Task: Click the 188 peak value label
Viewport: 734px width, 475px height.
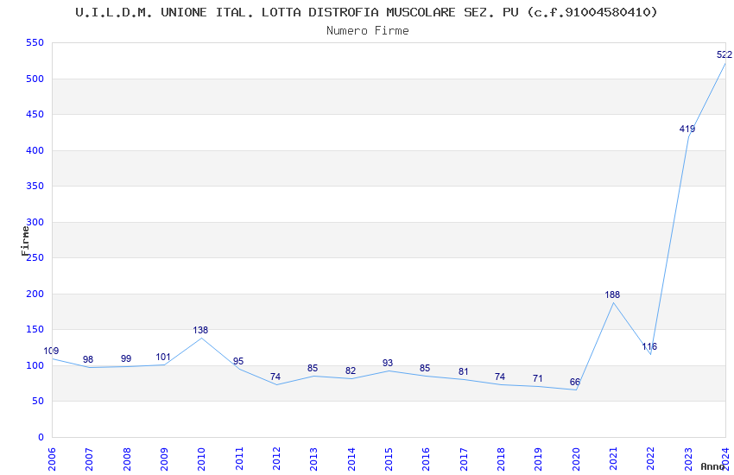Action: (x=612, y=294)
